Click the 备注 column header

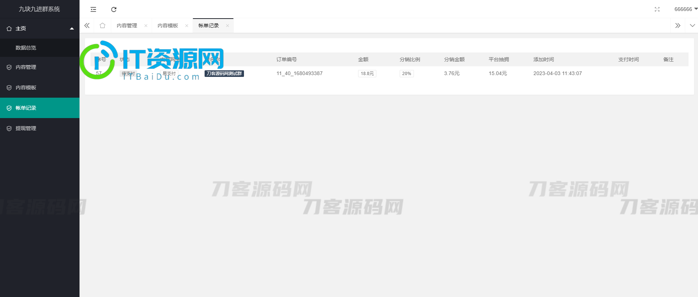click(x=668, y=59)
